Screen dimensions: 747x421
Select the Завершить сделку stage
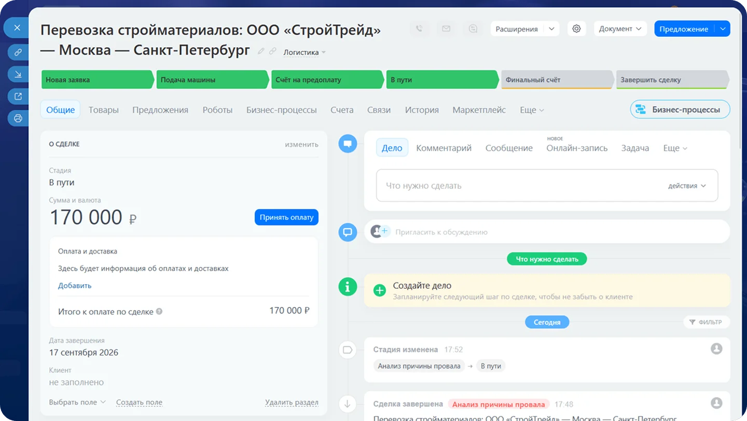pos(673,80)
